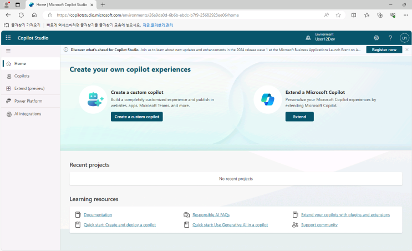Click the Extend button
Viewport: 412px width, 251px height.
pos(299,117)
